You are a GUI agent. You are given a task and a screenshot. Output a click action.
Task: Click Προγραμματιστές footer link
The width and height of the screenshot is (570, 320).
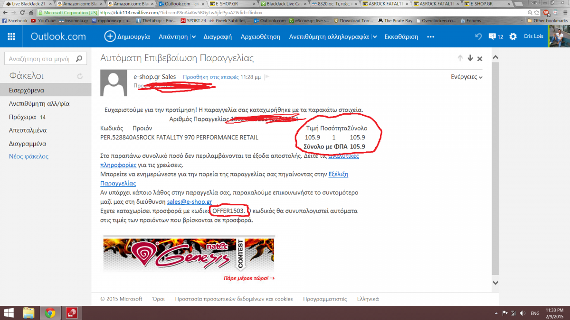tap(325, 299)
